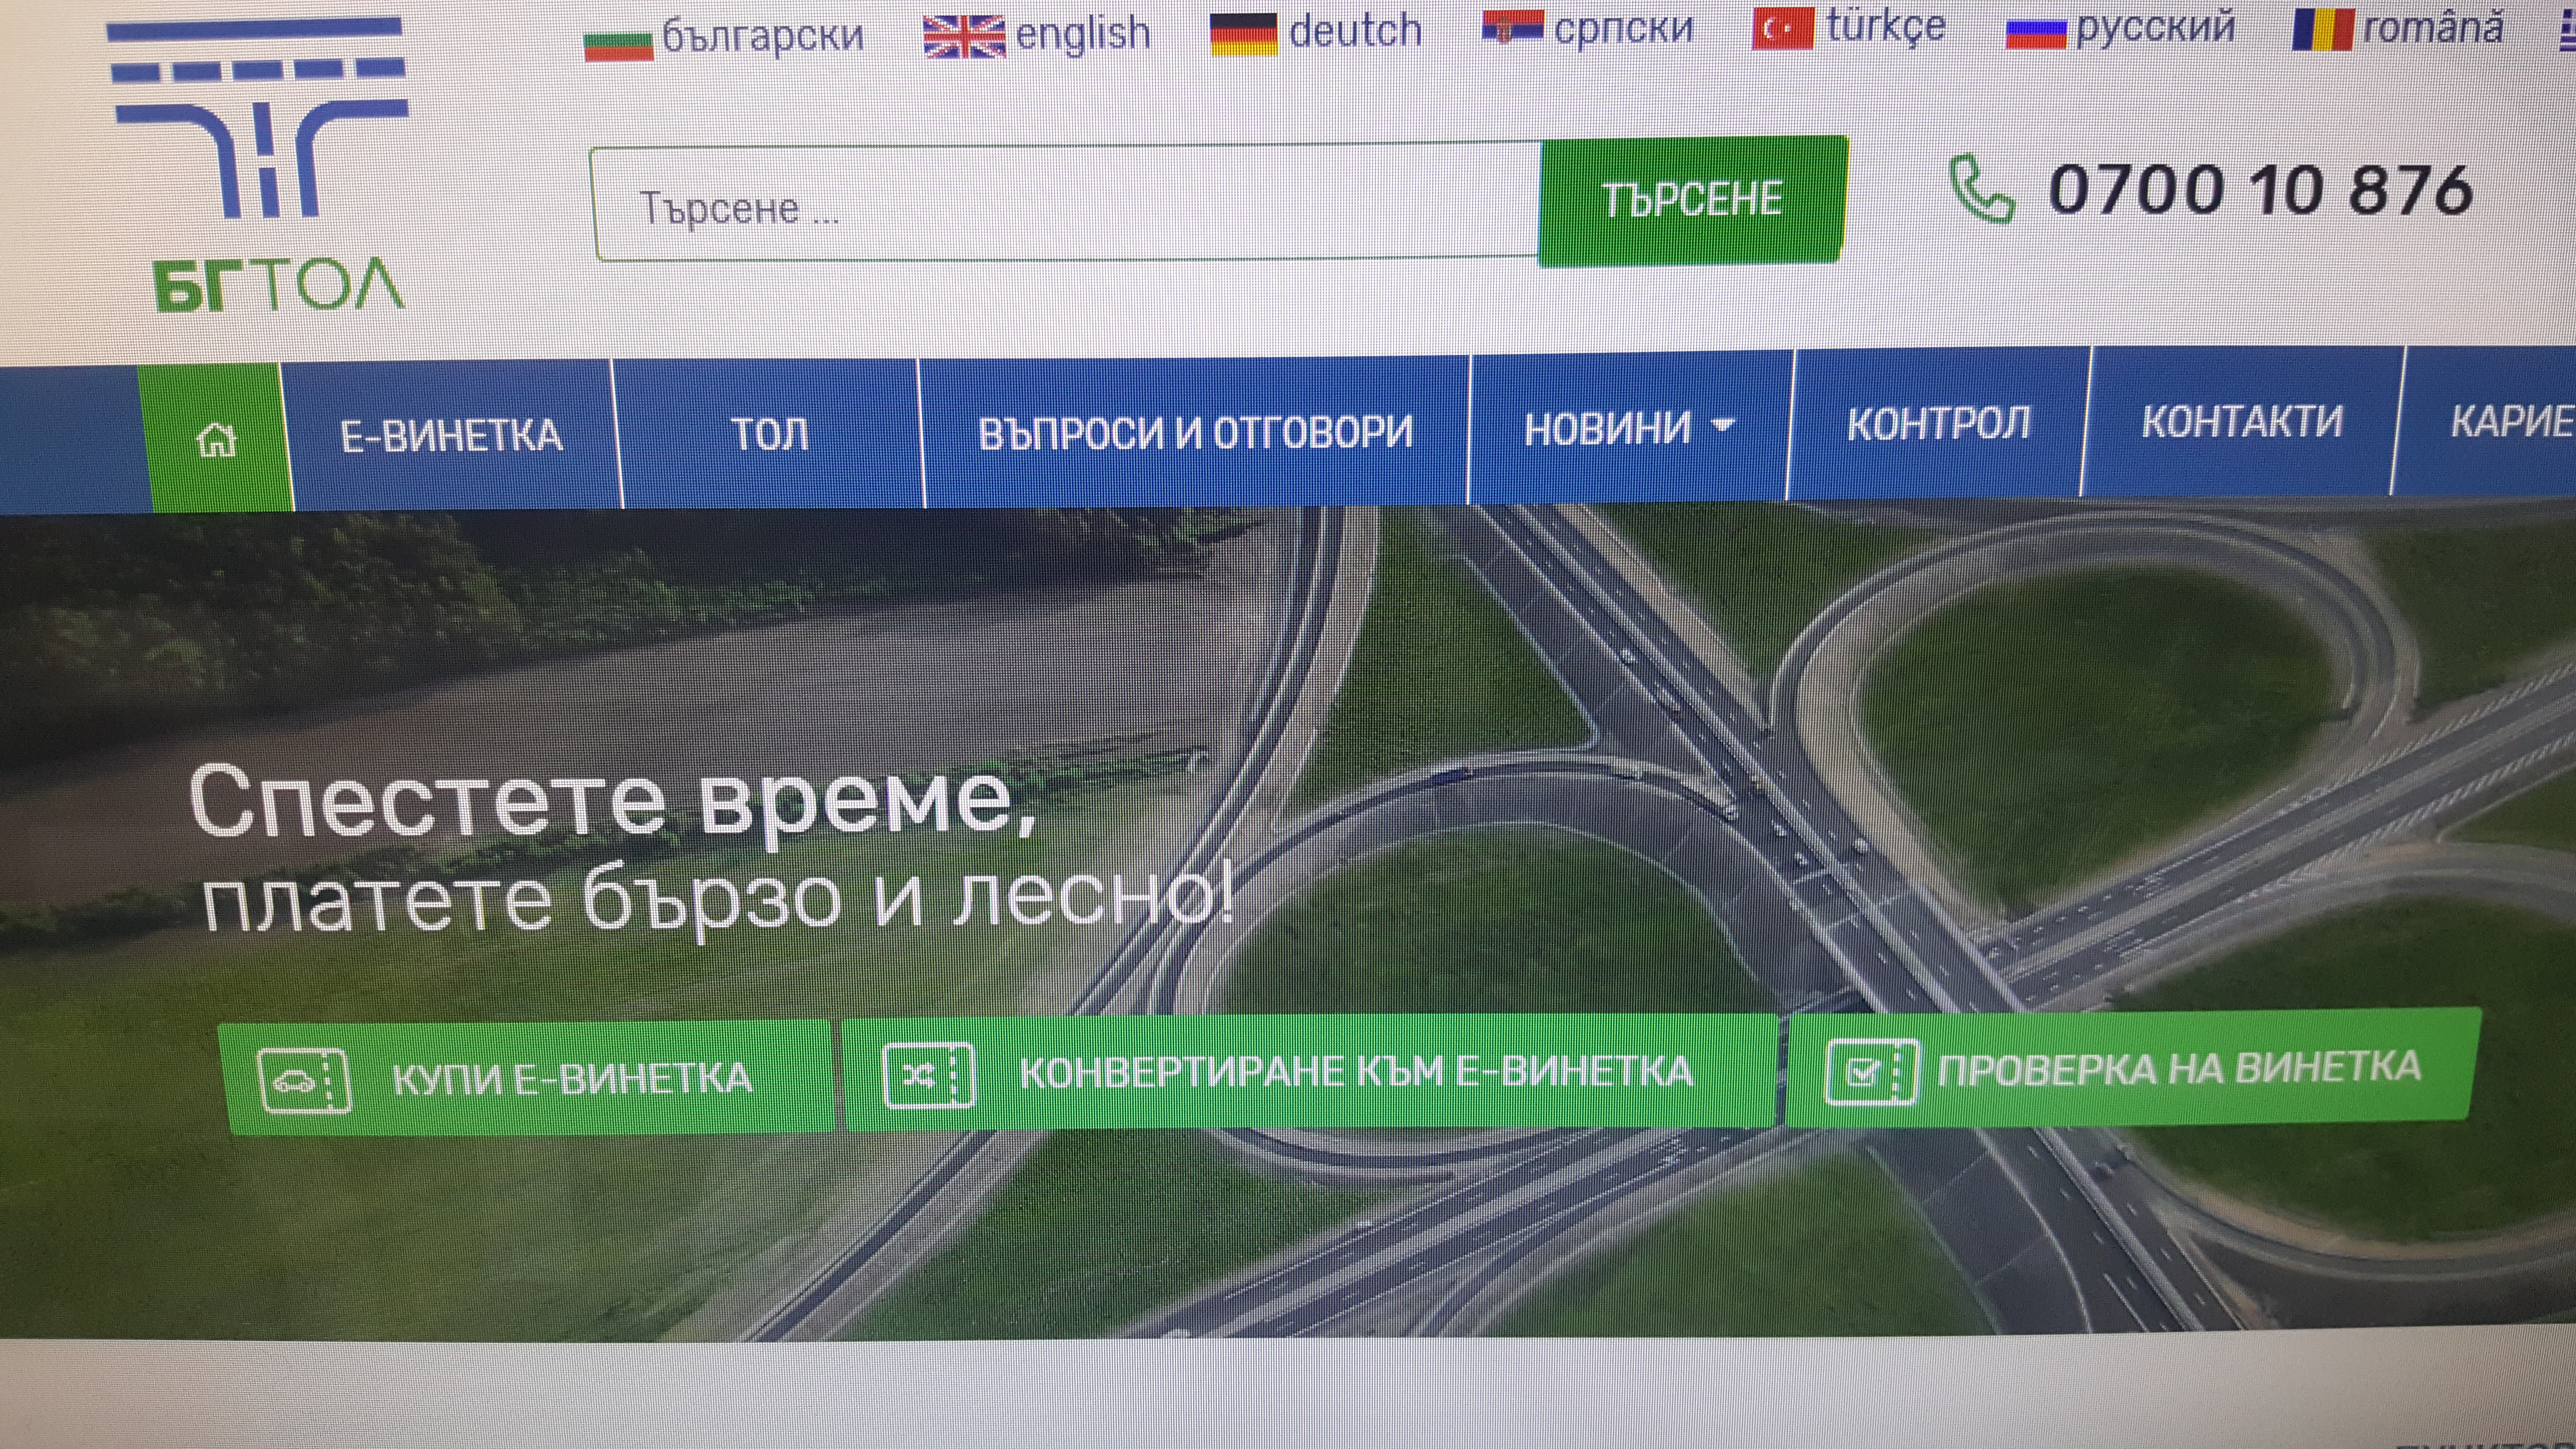Go to ТОЛ menu section

coord(769,434)
